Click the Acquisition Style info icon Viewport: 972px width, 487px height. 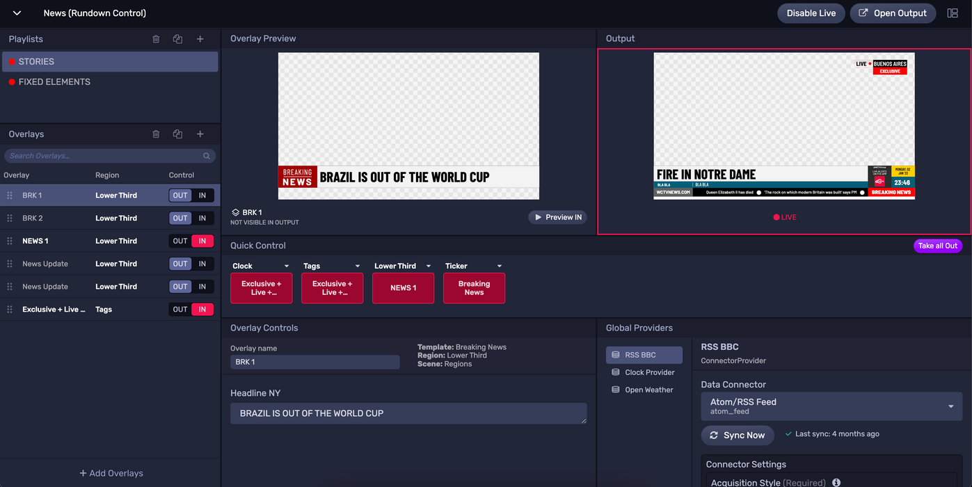click(x=836, y=482)
